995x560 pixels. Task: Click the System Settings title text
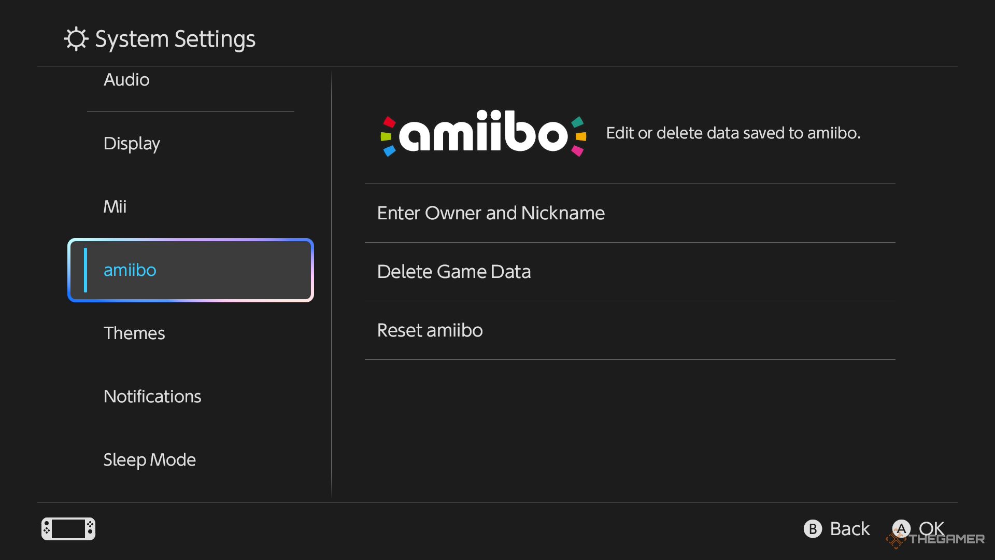(x=175, y=39)
